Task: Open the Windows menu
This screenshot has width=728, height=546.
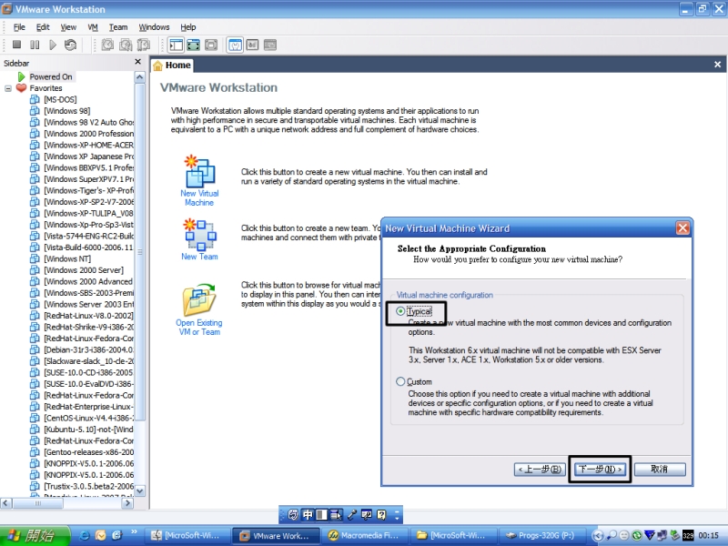Action: click(x=154, y=27)
